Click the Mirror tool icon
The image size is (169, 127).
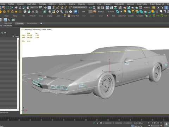[90, 8]
